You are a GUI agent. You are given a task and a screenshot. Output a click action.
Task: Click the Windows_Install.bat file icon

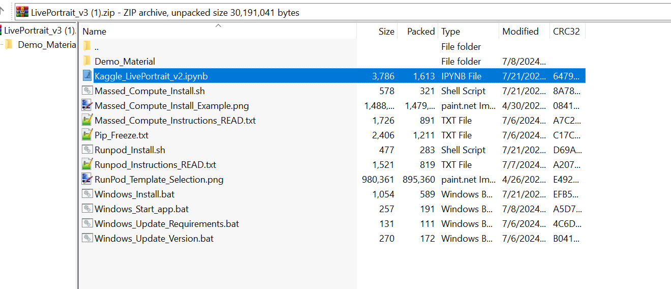click(x=87, y=194)
